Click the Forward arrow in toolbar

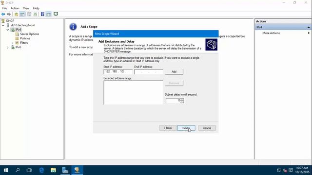click(x=9, y=14)
